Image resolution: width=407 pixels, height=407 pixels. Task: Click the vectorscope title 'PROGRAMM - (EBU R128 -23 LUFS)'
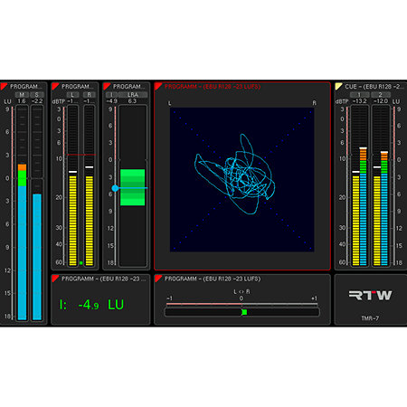point(213,87)
